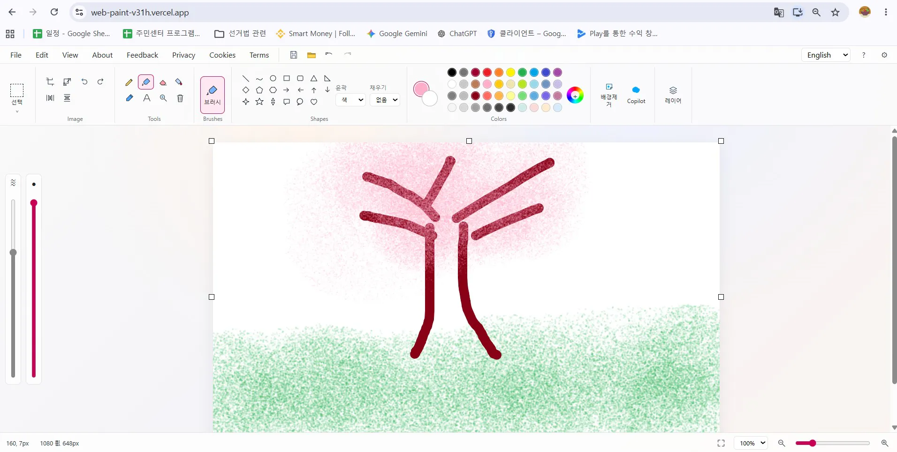Click the crop image icon
The image size is (897, 452).
click(50, 82)
